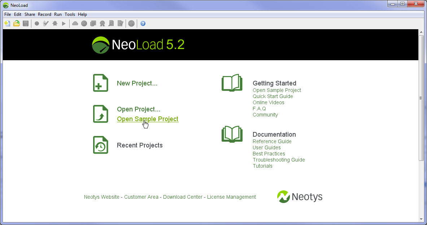The image size is (427, 225).
Task: Click underlined Open Sample Project under Open Project
Action: (148, 119)
